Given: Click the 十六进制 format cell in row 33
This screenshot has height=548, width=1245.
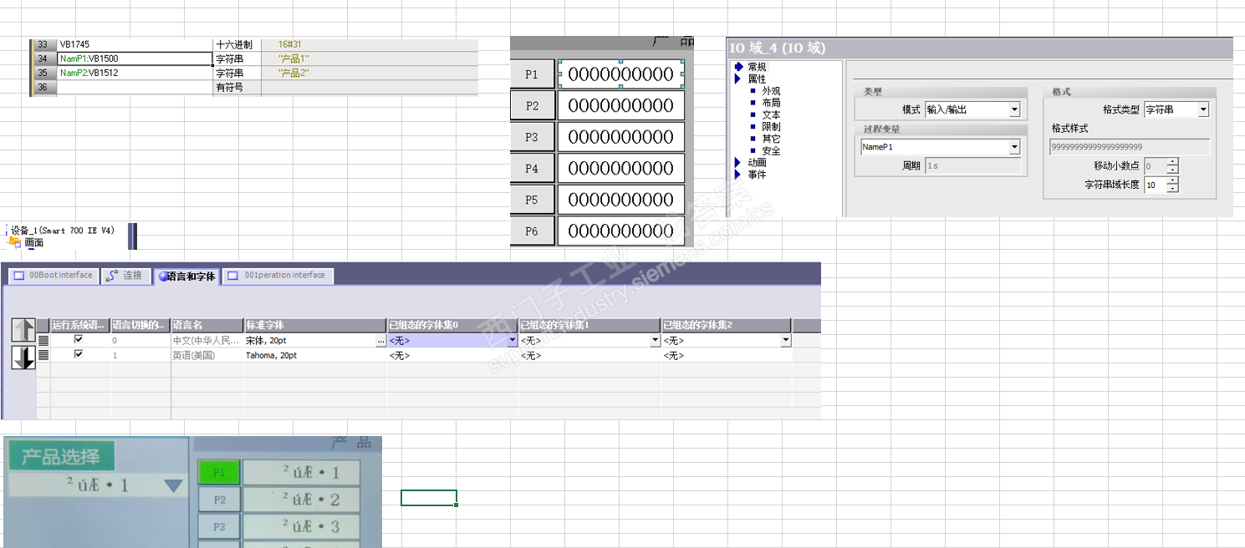Looking at the screenshot, I should pyautogui.click(x=237, y=45).
